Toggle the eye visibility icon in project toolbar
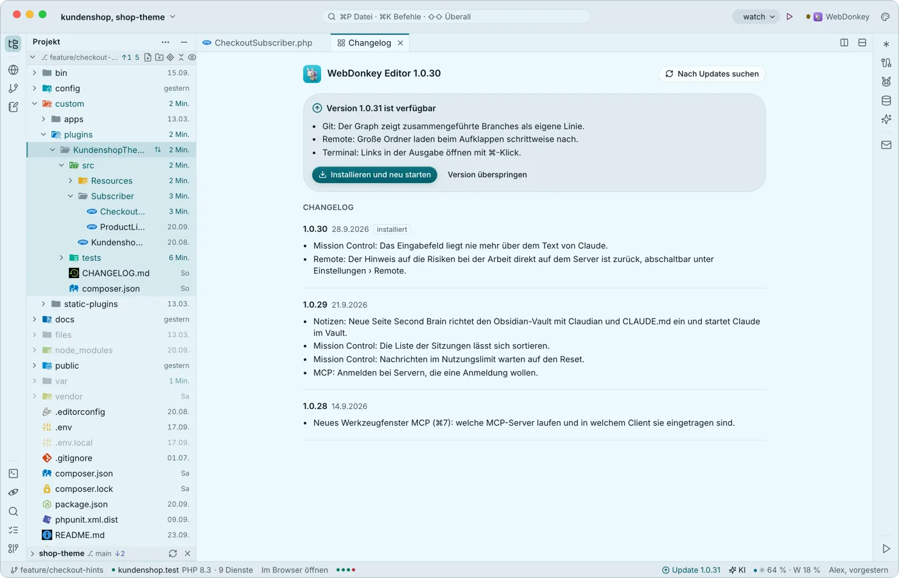This screenshot has height=578, width=899. [191, 57]
